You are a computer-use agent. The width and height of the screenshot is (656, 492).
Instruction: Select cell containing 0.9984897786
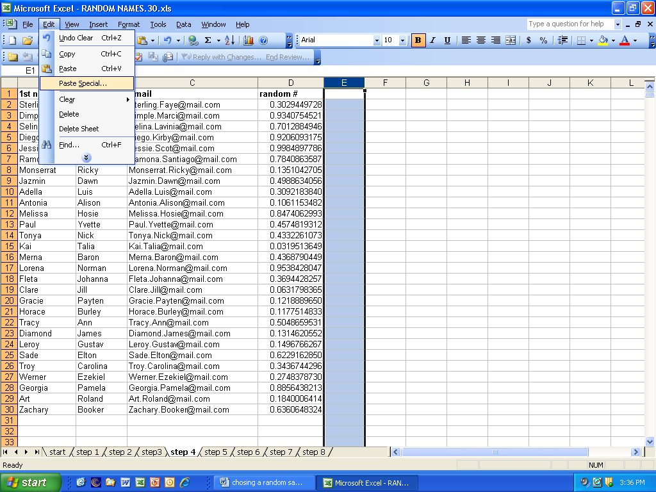[x=291, y=148]
